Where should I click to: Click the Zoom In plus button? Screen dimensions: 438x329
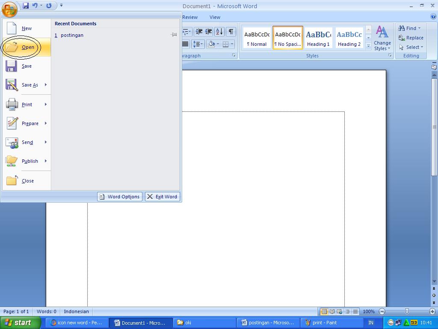pyautogui.click(x=432, y=311)
